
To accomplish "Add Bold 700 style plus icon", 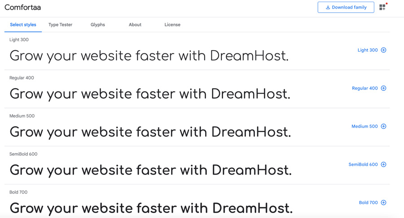I will (384, 203).
